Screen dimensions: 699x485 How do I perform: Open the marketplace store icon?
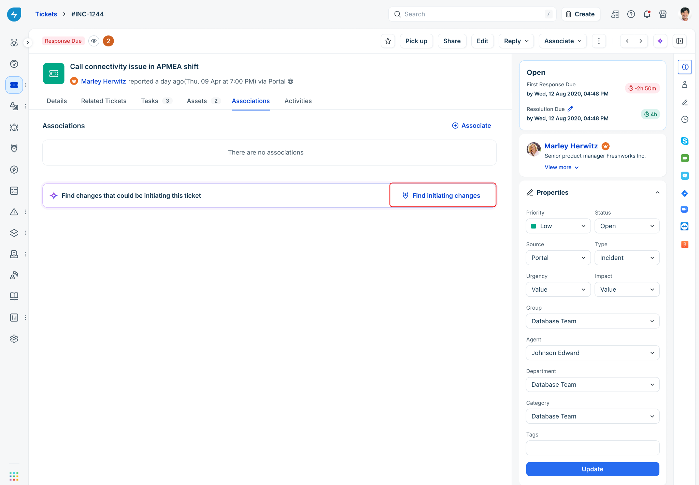(663, 14)
